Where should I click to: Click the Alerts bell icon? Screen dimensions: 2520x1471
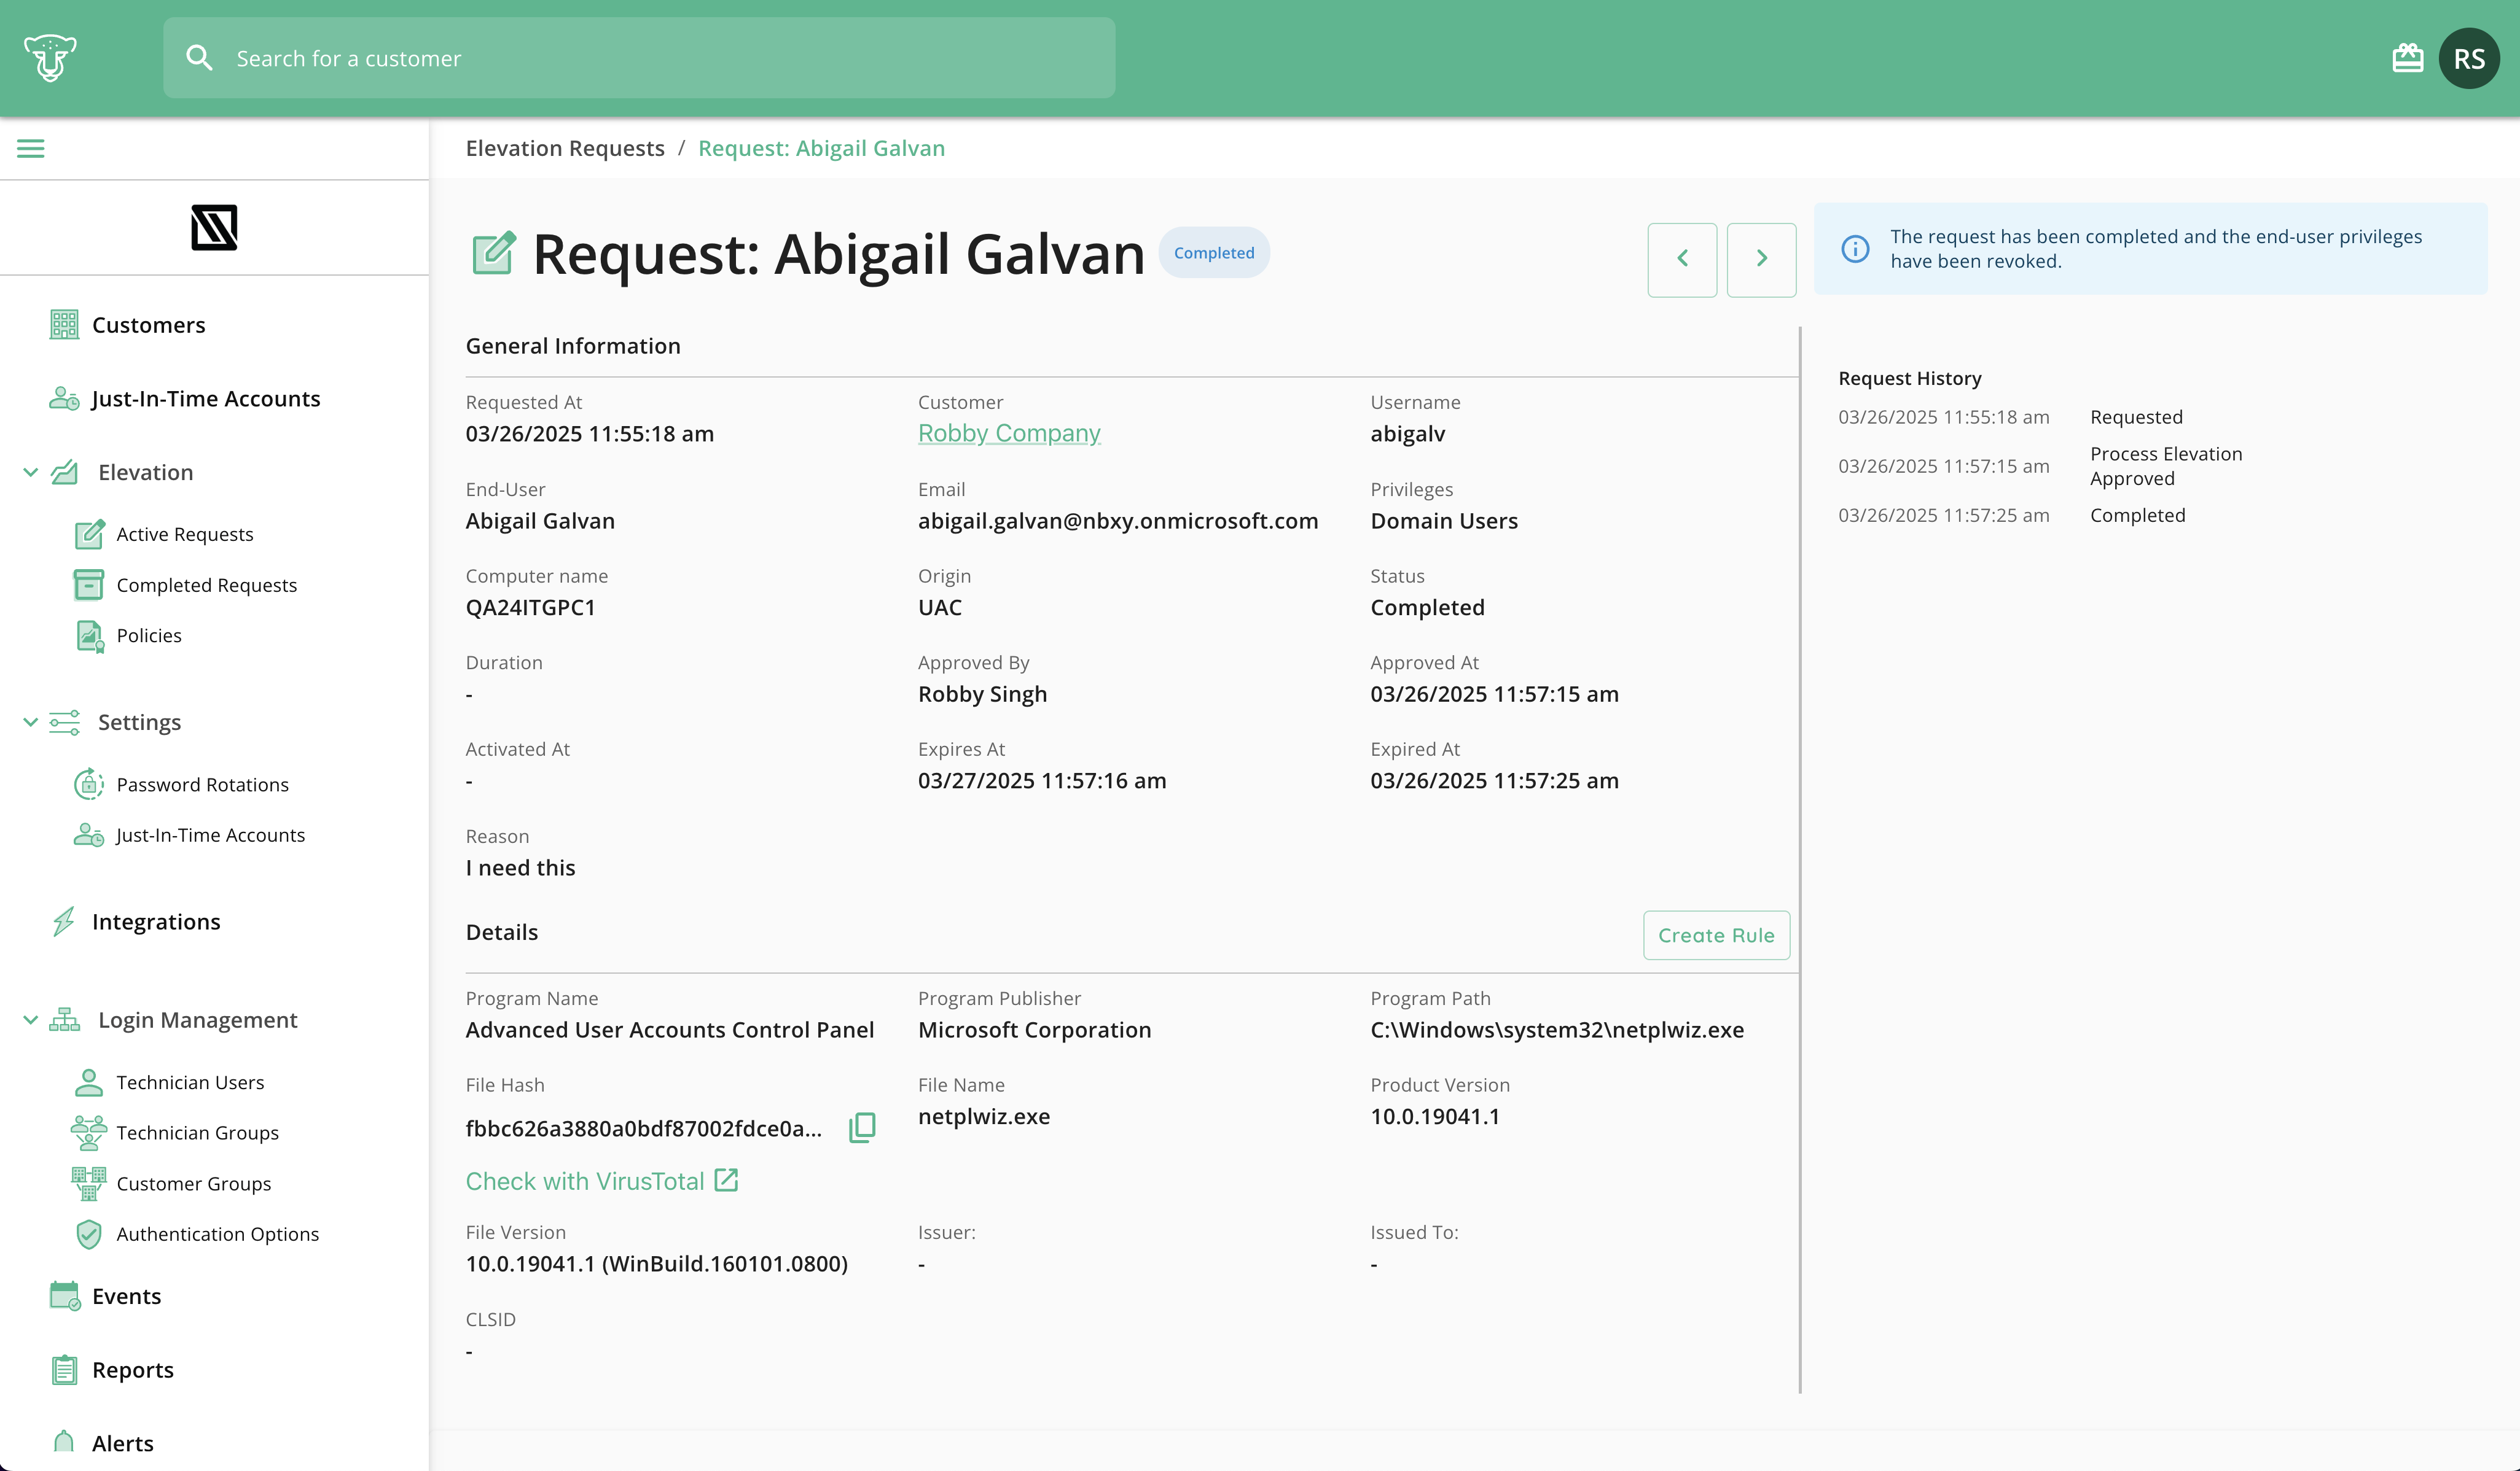[x=64, y=1442]
